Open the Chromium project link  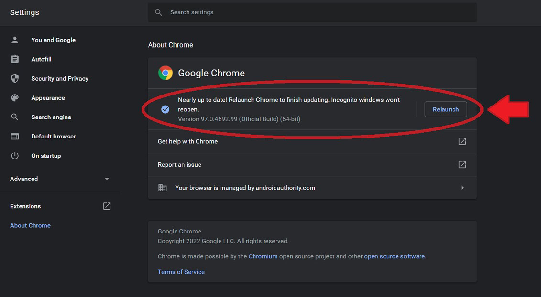[263, 256]
